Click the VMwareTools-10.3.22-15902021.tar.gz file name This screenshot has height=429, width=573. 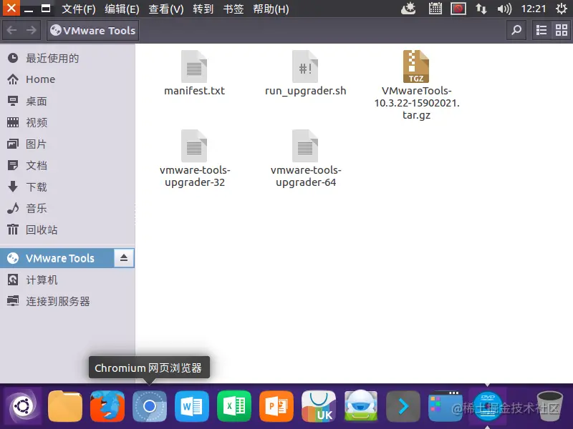click(x=417, y=103)
